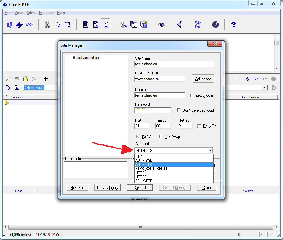Click the Cut scissors toolbar icon
The image size is (283, 240).
[47, 25]
